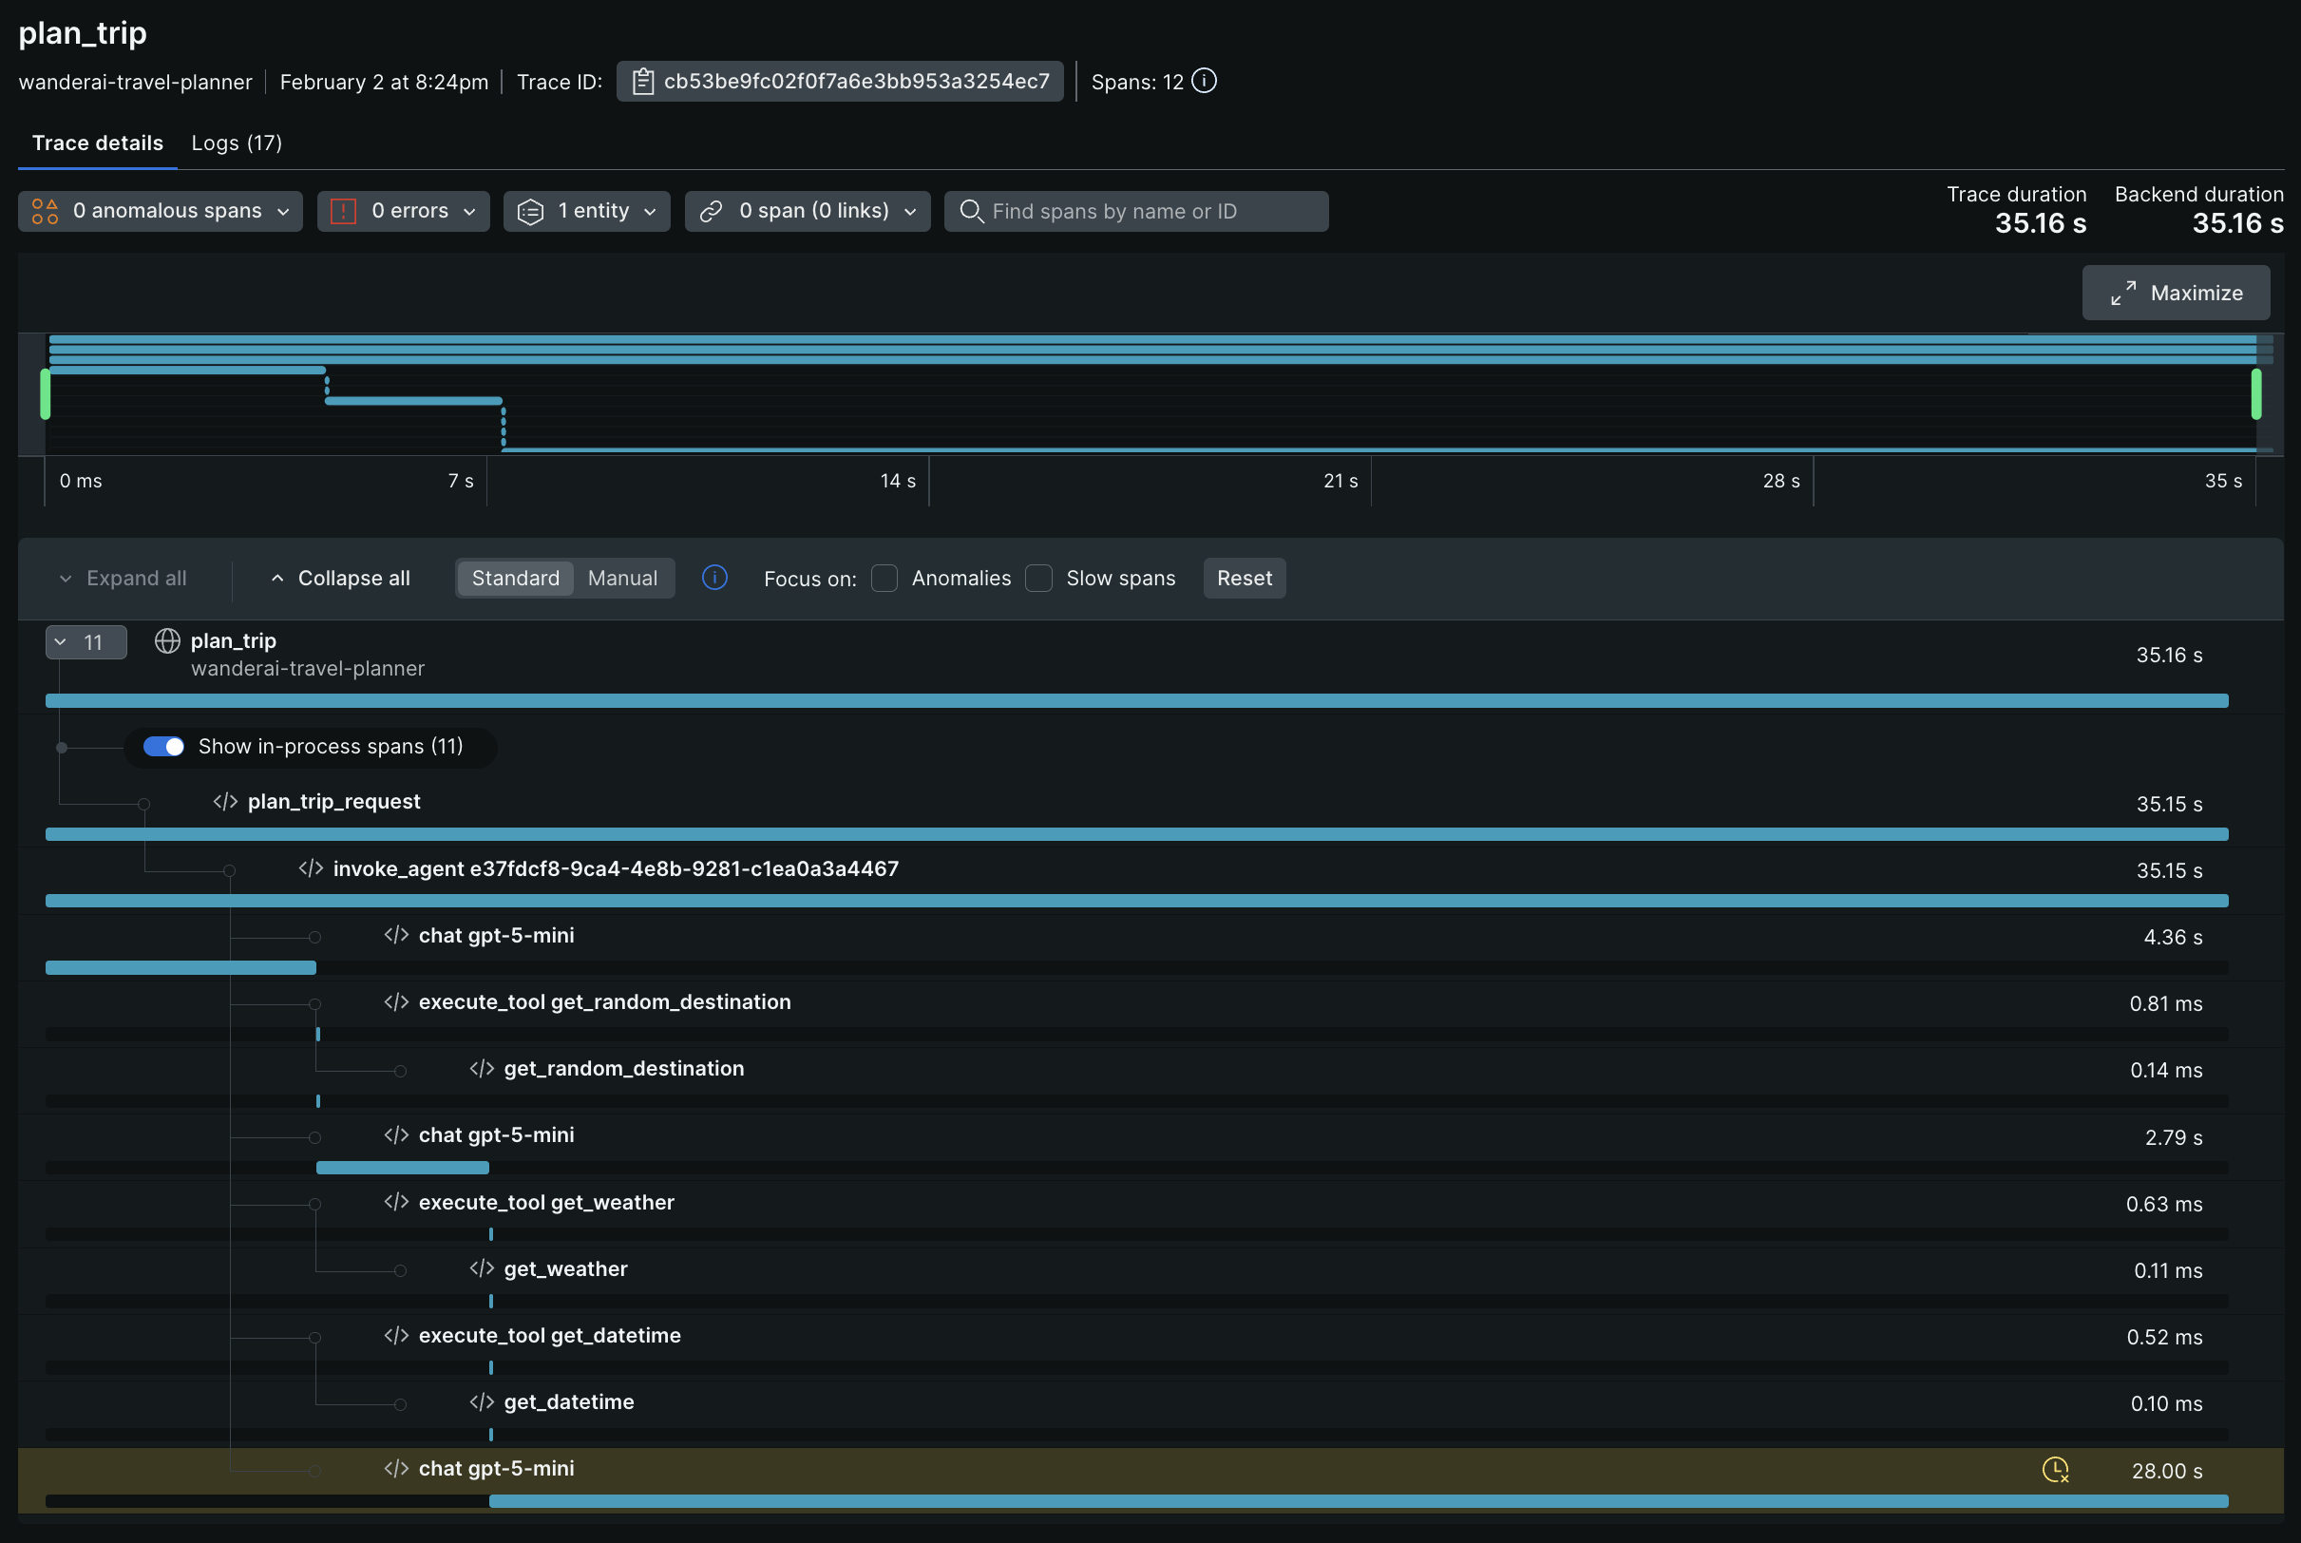
Task: Click the clipboard copy icon beside Trace ID
Action: (x=642, y=82)
